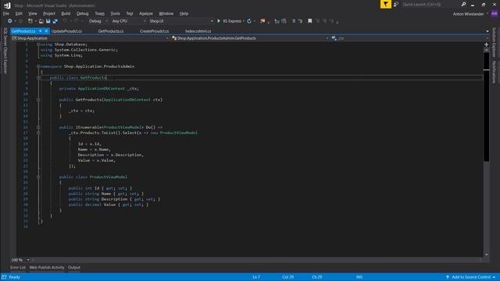500x281 pixels.
Task: Collapse the ProductViewModel class outlining region
Action: 38,177
